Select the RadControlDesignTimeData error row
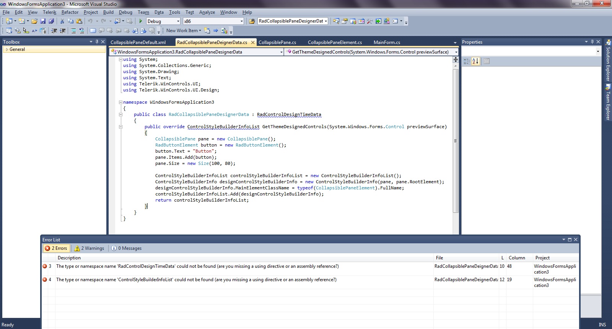The height and width of the screenshot is (329, 612). pos(197,266)
